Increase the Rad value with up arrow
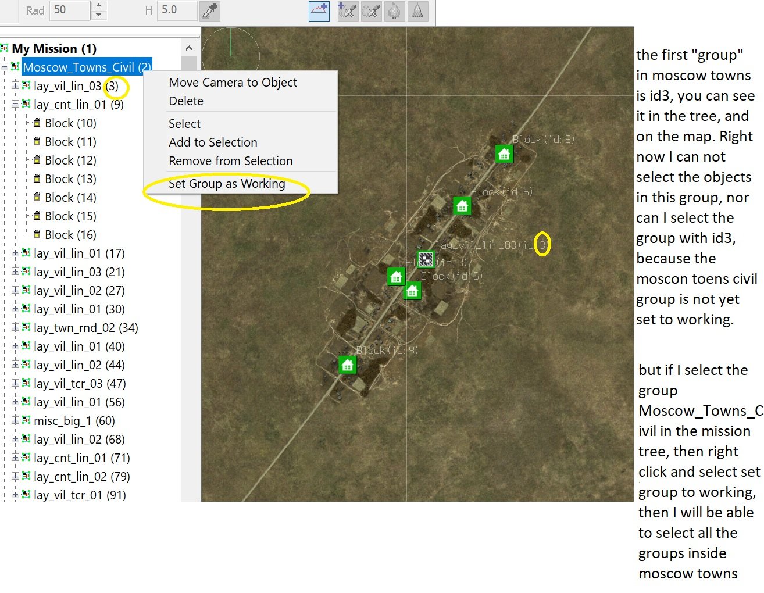The image size is (764, 593). 98,6
